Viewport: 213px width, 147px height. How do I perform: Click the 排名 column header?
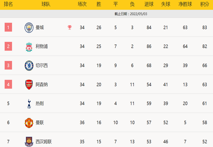point(8,4)
